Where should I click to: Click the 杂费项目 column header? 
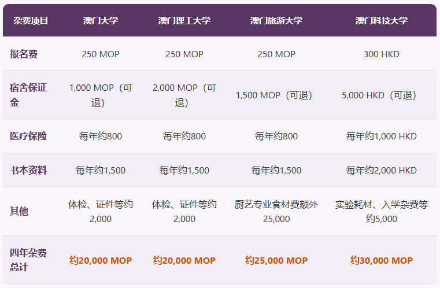tap(31, 21)
